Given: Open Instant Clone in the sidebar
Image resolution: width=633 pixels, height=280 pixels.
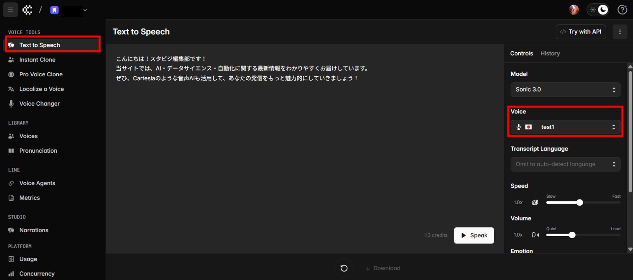Looking at the screenshot, I should point(37,60).
